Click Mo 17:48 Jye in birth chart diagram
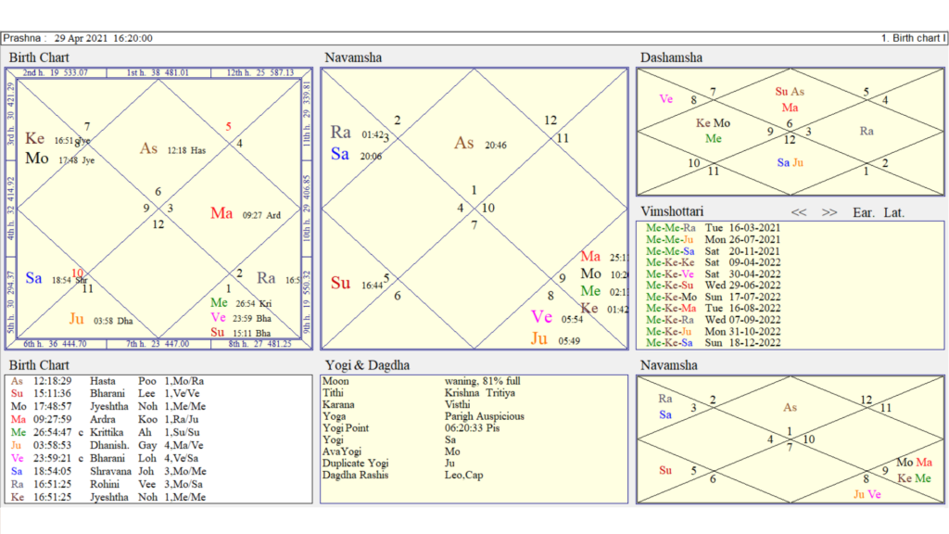949x534 pixels. [x=60, y=159]
